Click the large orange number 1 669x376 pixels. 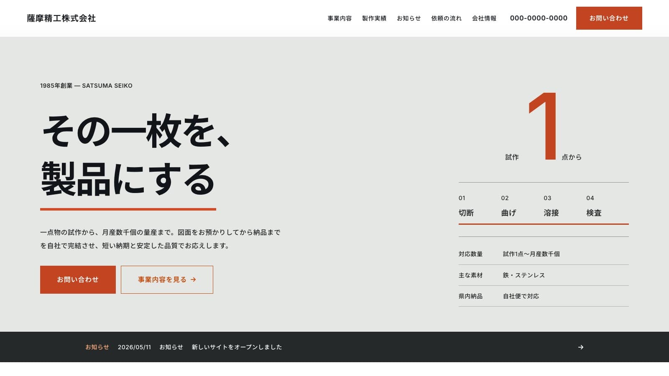(543, 126)
